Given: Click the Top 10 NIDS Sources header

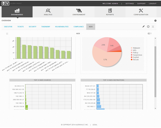Looking at the screenshot, I should (x=42, y=80).
